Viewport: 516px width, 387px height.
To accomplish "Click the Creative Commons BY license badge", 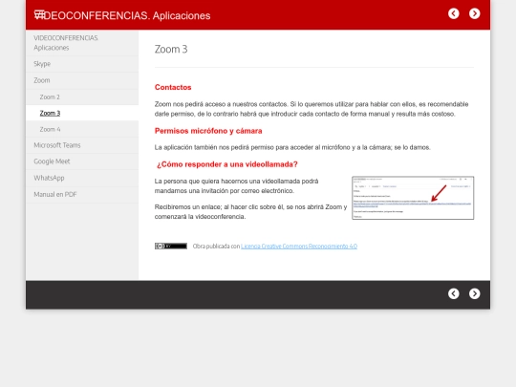I will [x=171, y=247].
